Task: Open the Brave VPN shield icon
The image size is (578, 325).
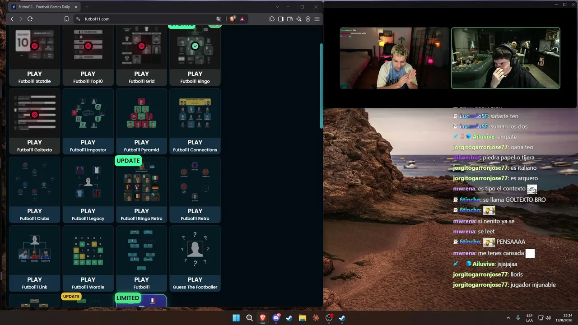Action: point(308,19)
